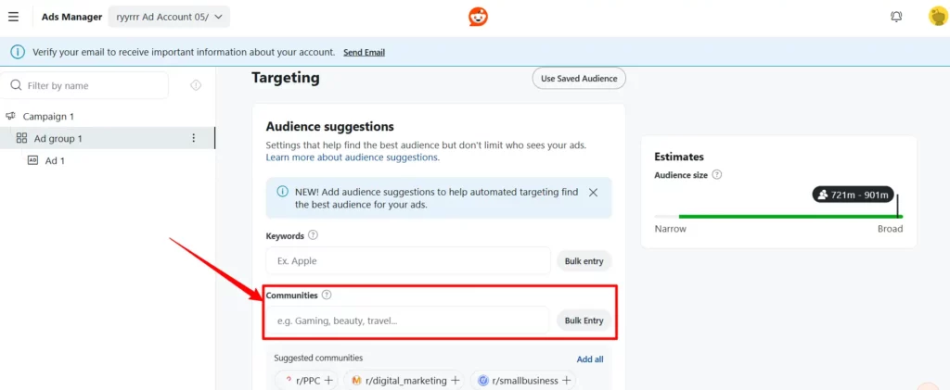This screenshot has width=950, height=390.
Task: Add r/smallbusiness using its plus icon
Action: pos(567,381)
